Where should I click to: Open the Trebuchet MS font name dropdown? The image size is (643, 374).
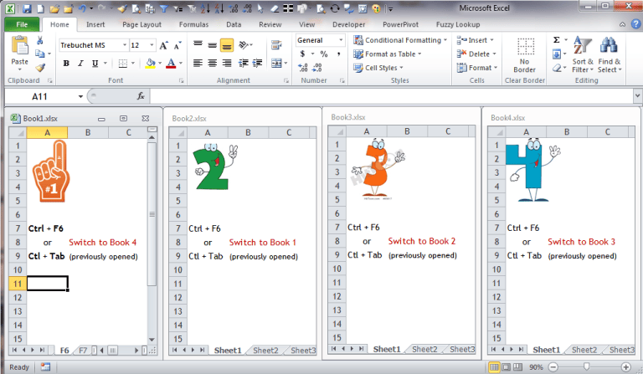click(x=125, y=45)
